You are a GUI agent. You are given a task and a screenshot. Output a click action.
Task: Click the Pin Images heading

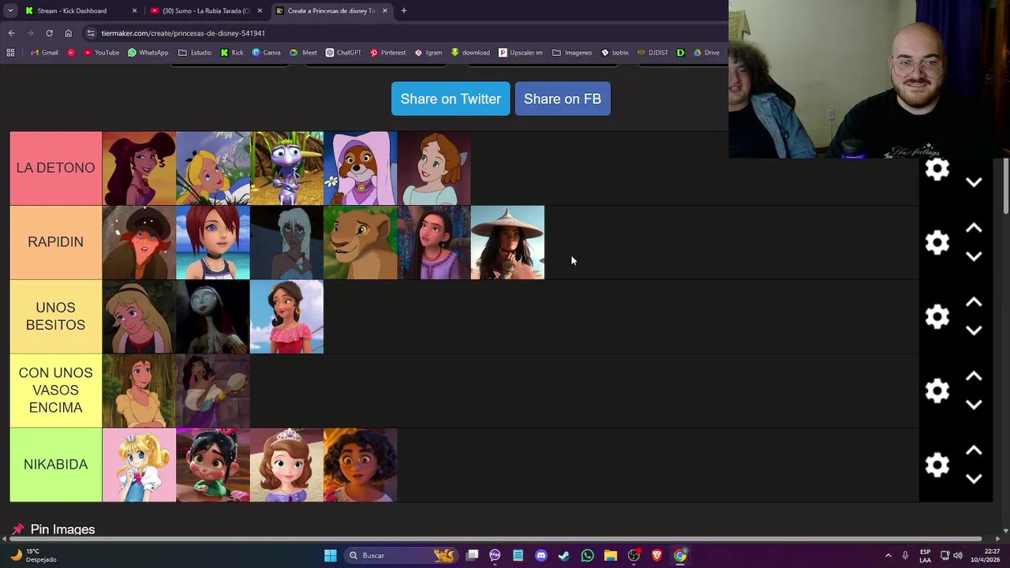pyautogui.click(x=62, y=529)
